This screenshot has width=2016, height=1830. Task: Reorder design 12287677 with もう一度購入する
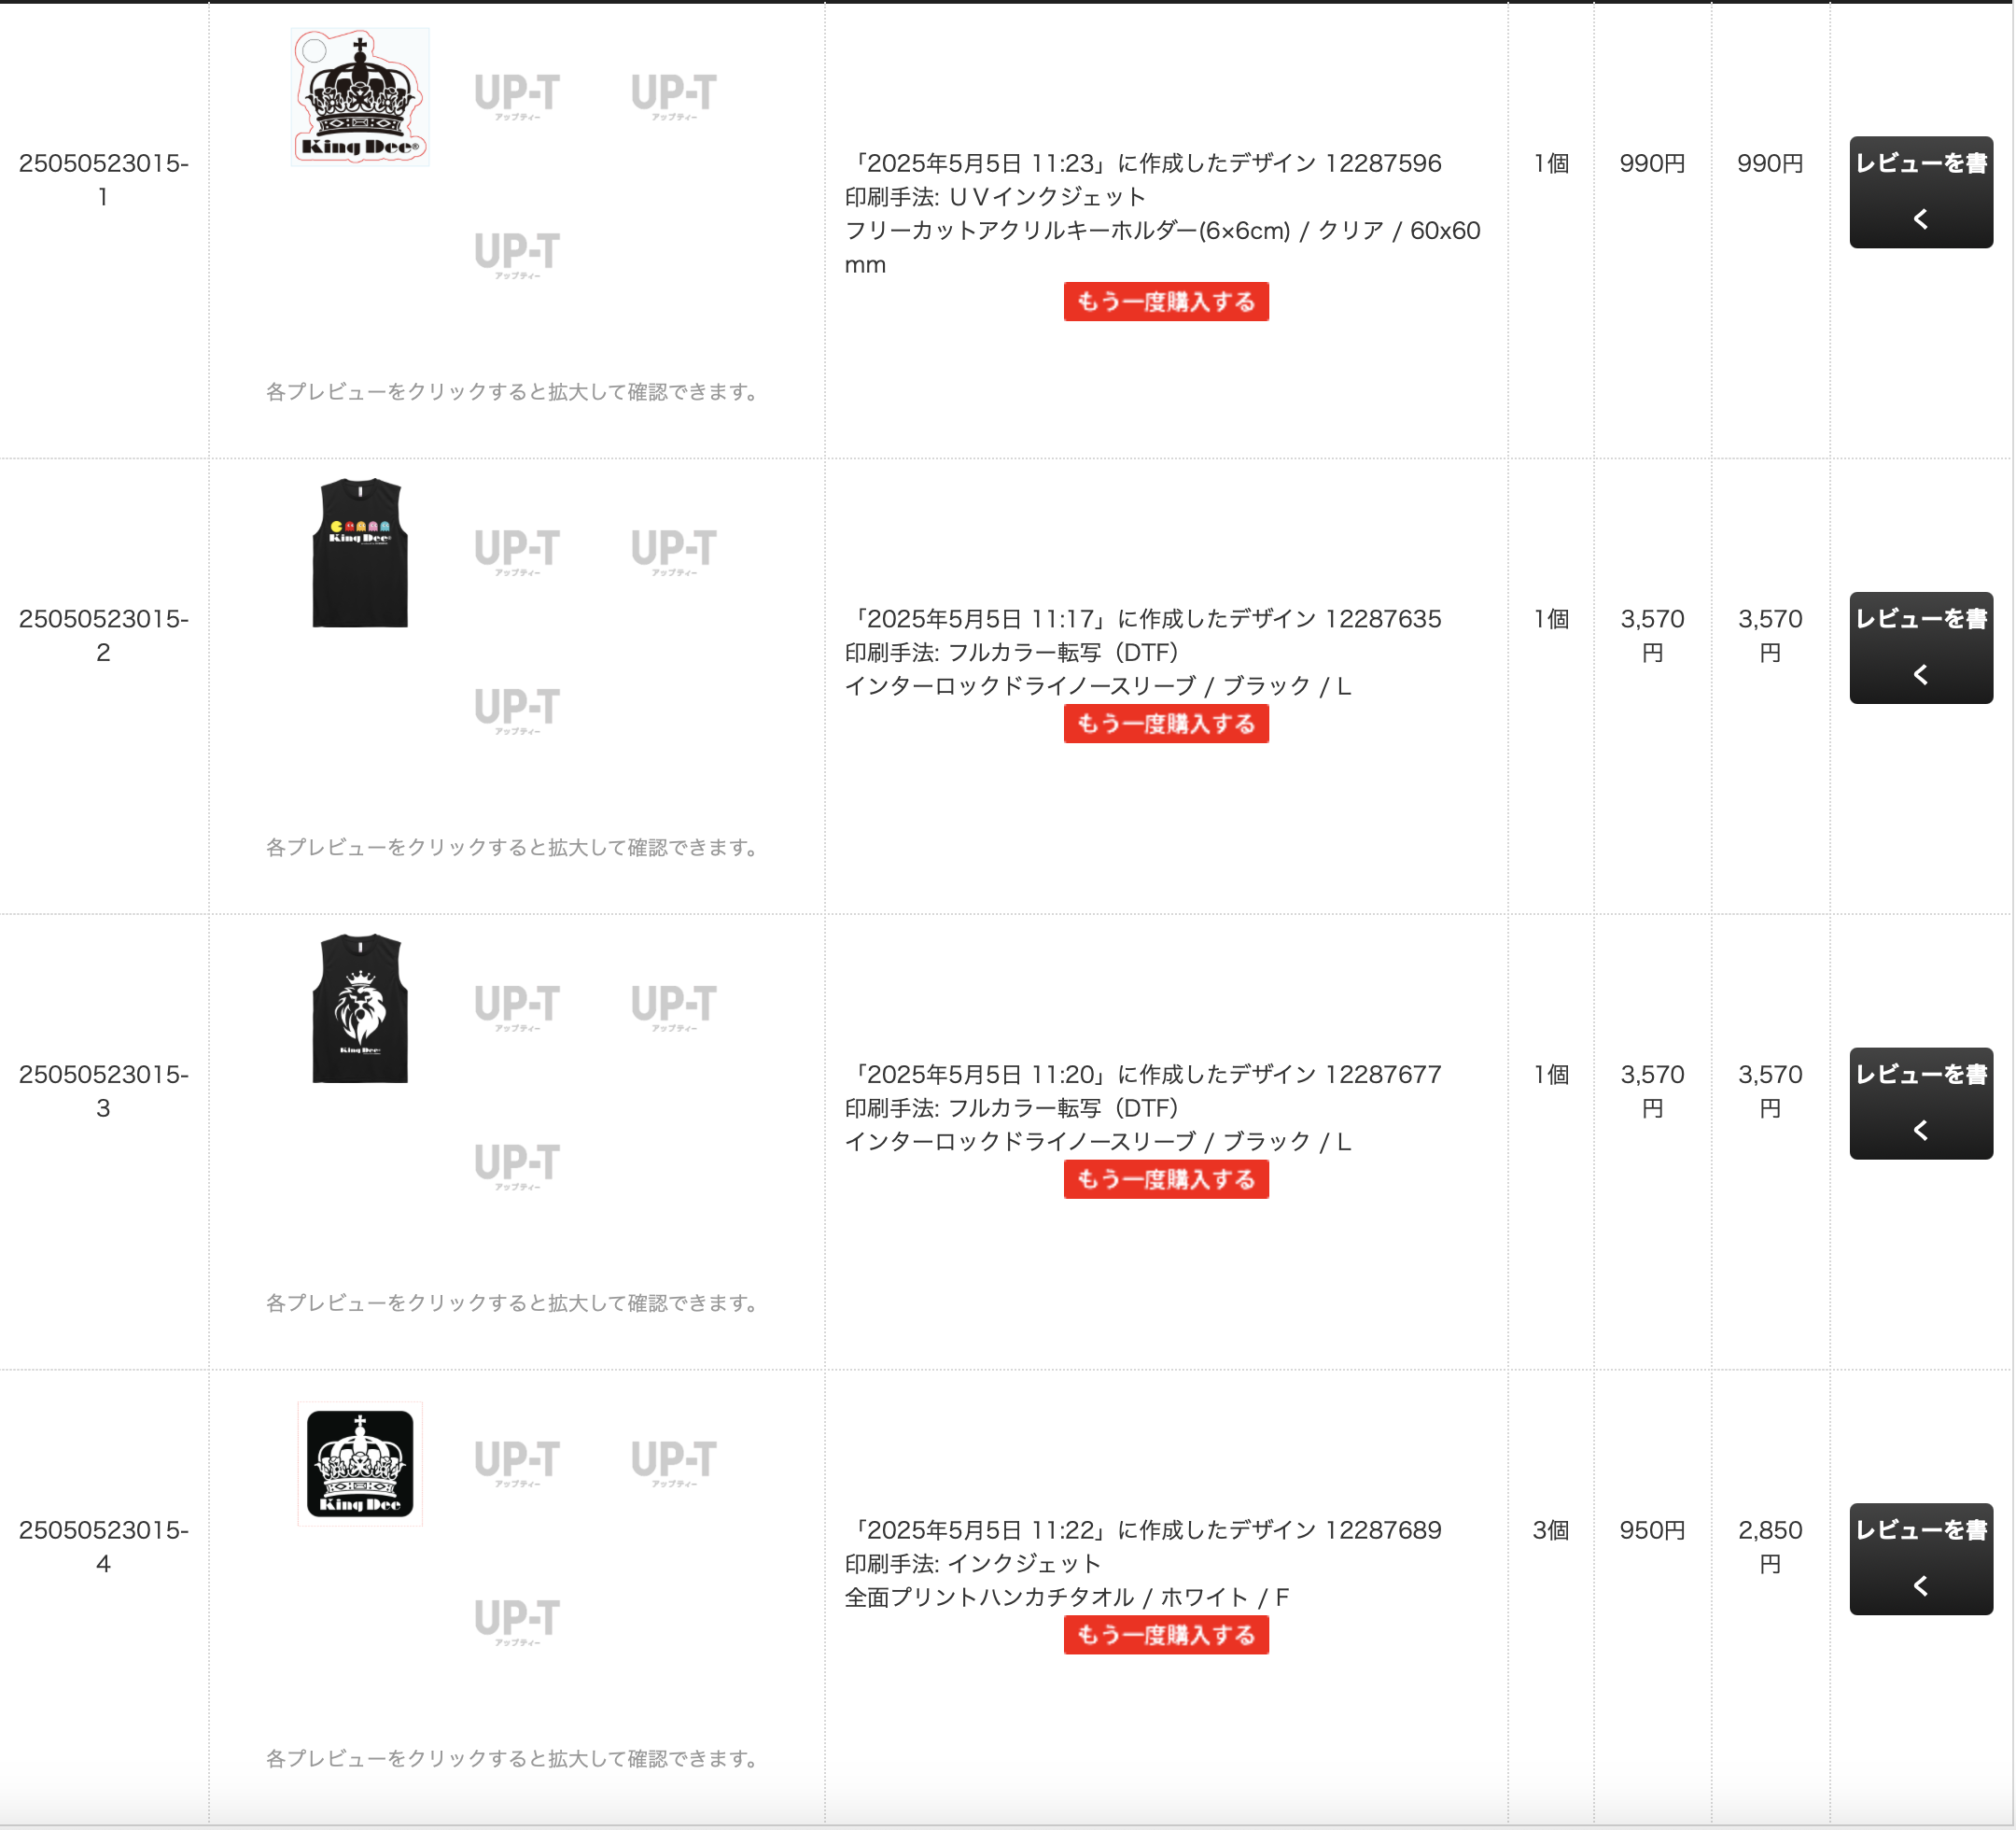1166,1178
